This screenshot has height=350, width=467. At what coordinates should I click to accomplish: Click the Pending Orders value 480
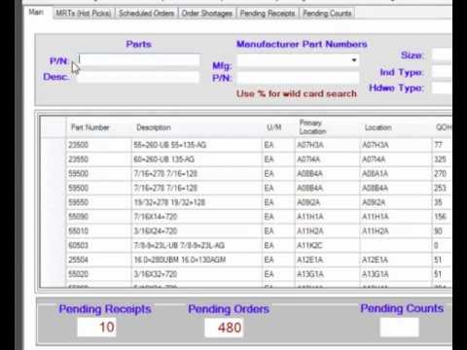pos(224,328)
